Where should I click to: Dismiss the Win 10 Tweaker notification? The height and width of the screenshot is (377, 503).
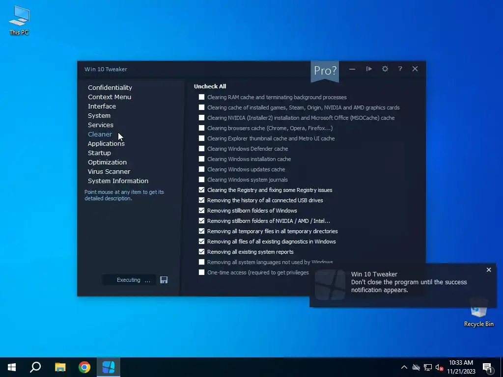coord(489,270)
